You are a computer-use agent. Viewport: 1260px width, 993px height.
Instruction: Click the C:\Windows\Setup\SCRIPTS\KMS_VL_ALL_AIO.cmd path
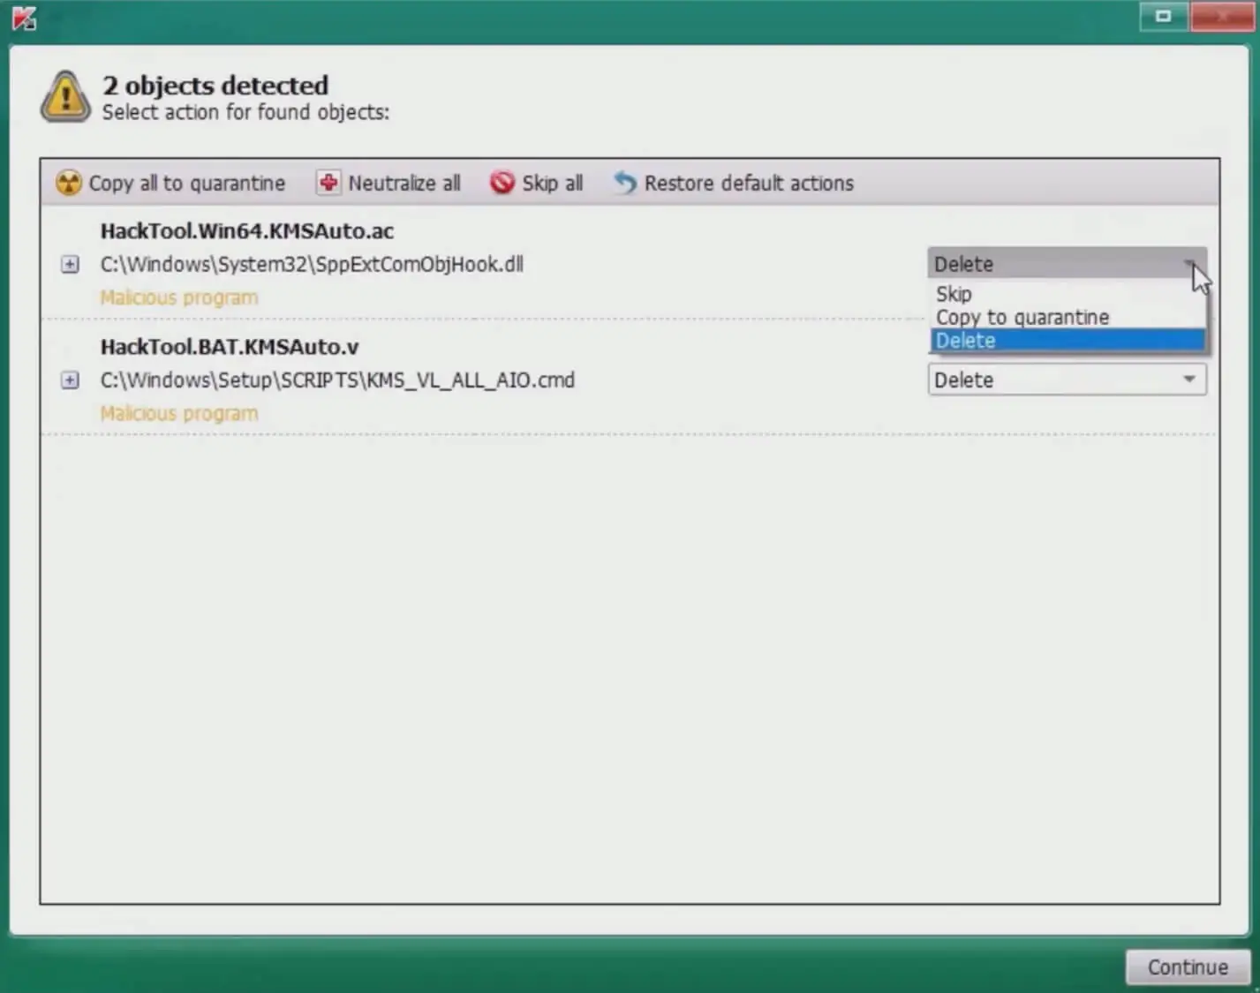tap(337, 380)
